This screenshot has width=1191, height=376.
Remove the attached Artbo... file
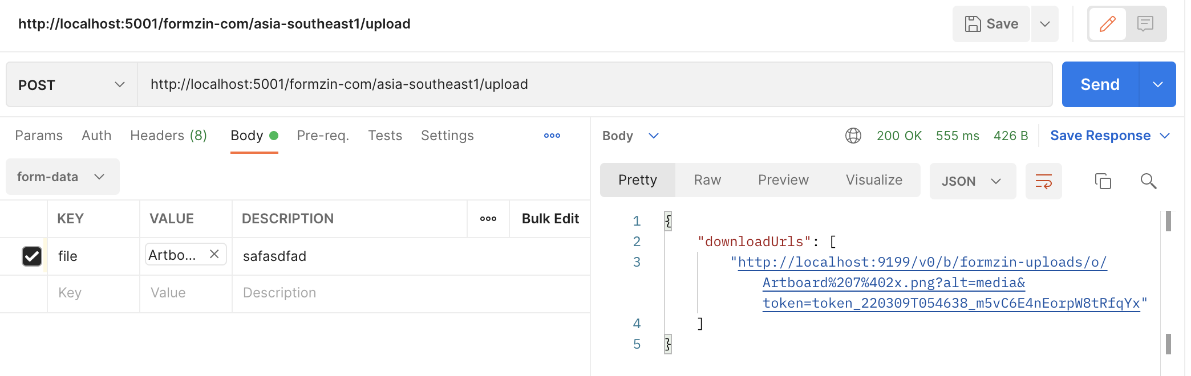[x=214, y=254]
